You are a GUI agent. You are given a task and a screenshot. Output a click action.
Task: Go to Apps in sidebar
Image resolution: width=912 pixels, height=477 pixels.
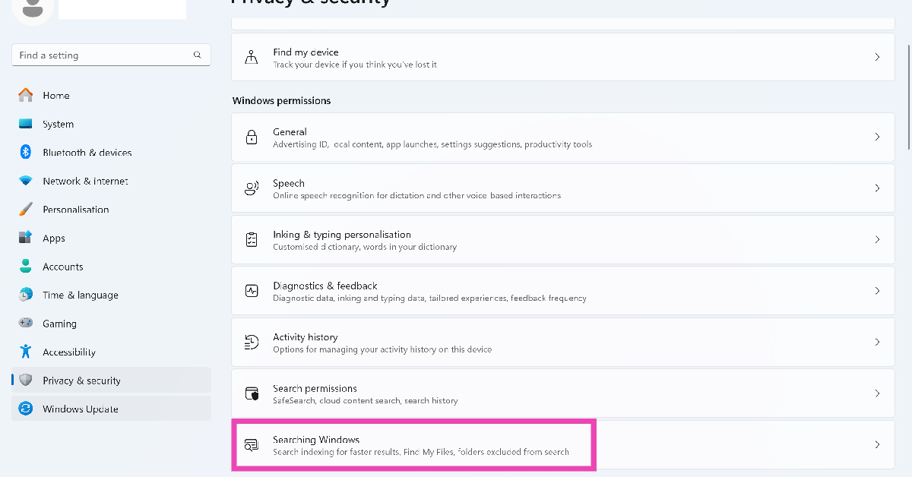tap(54, 238)
